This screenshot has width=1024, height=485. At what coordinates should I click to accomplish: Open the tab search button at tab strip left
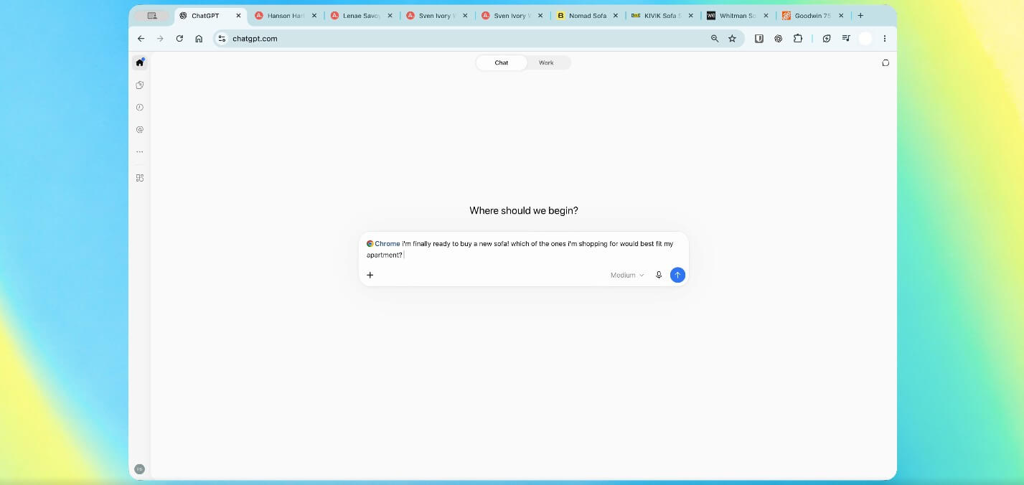point(151,15)
